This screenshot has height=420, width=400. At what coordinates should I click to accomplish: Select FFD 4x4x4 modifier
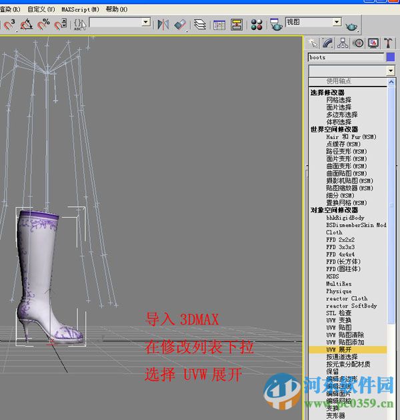pyautogui.click(x=340, y=254)
